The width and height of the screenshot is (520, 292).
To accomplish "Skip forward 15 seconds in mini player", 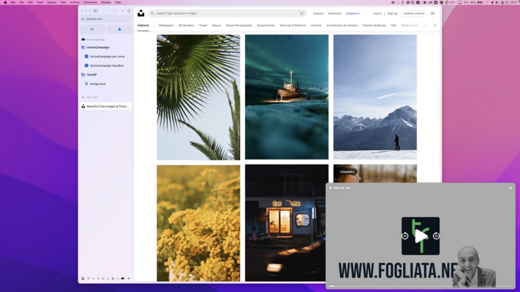I will click(436, 236).
